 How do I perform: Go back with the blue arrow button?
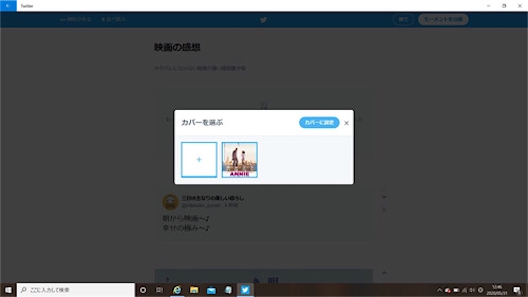(x=8, y=6)
